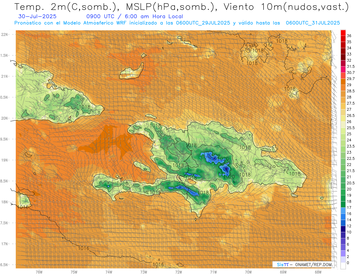The height and width of the screenshot is (276, 357).
Task: Click the 16 label on color scale
Action: coord(349,213)
